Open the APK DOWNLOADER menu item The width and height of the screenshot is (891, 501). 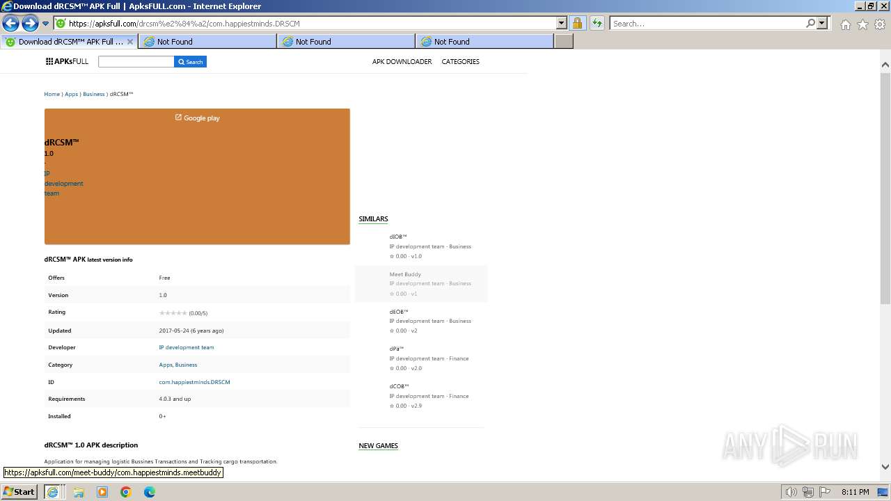pos(402,61)
